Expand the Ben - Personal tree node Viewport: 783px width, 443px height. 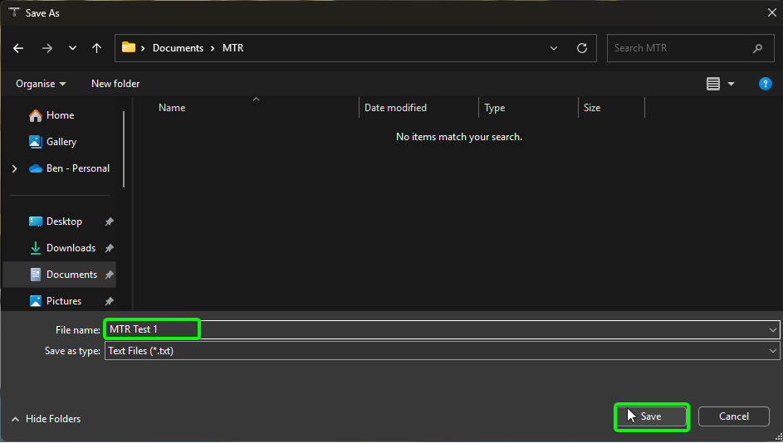point(14,168)
